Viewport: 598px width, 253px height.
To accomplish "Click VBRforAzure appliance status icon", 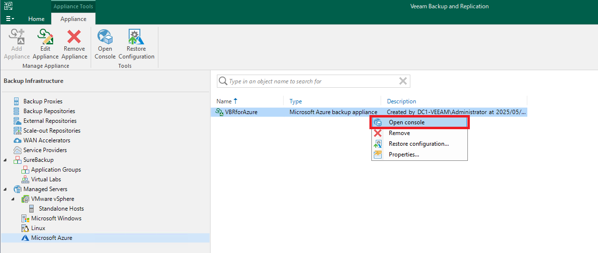I will (219, 112).
